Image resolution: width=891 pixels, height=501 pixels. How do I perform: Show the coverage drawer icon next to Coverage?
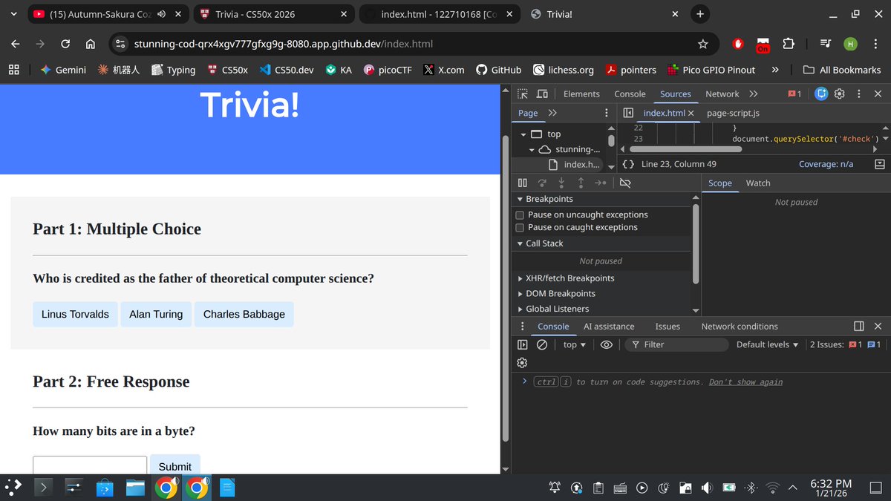tap(880, 164)
